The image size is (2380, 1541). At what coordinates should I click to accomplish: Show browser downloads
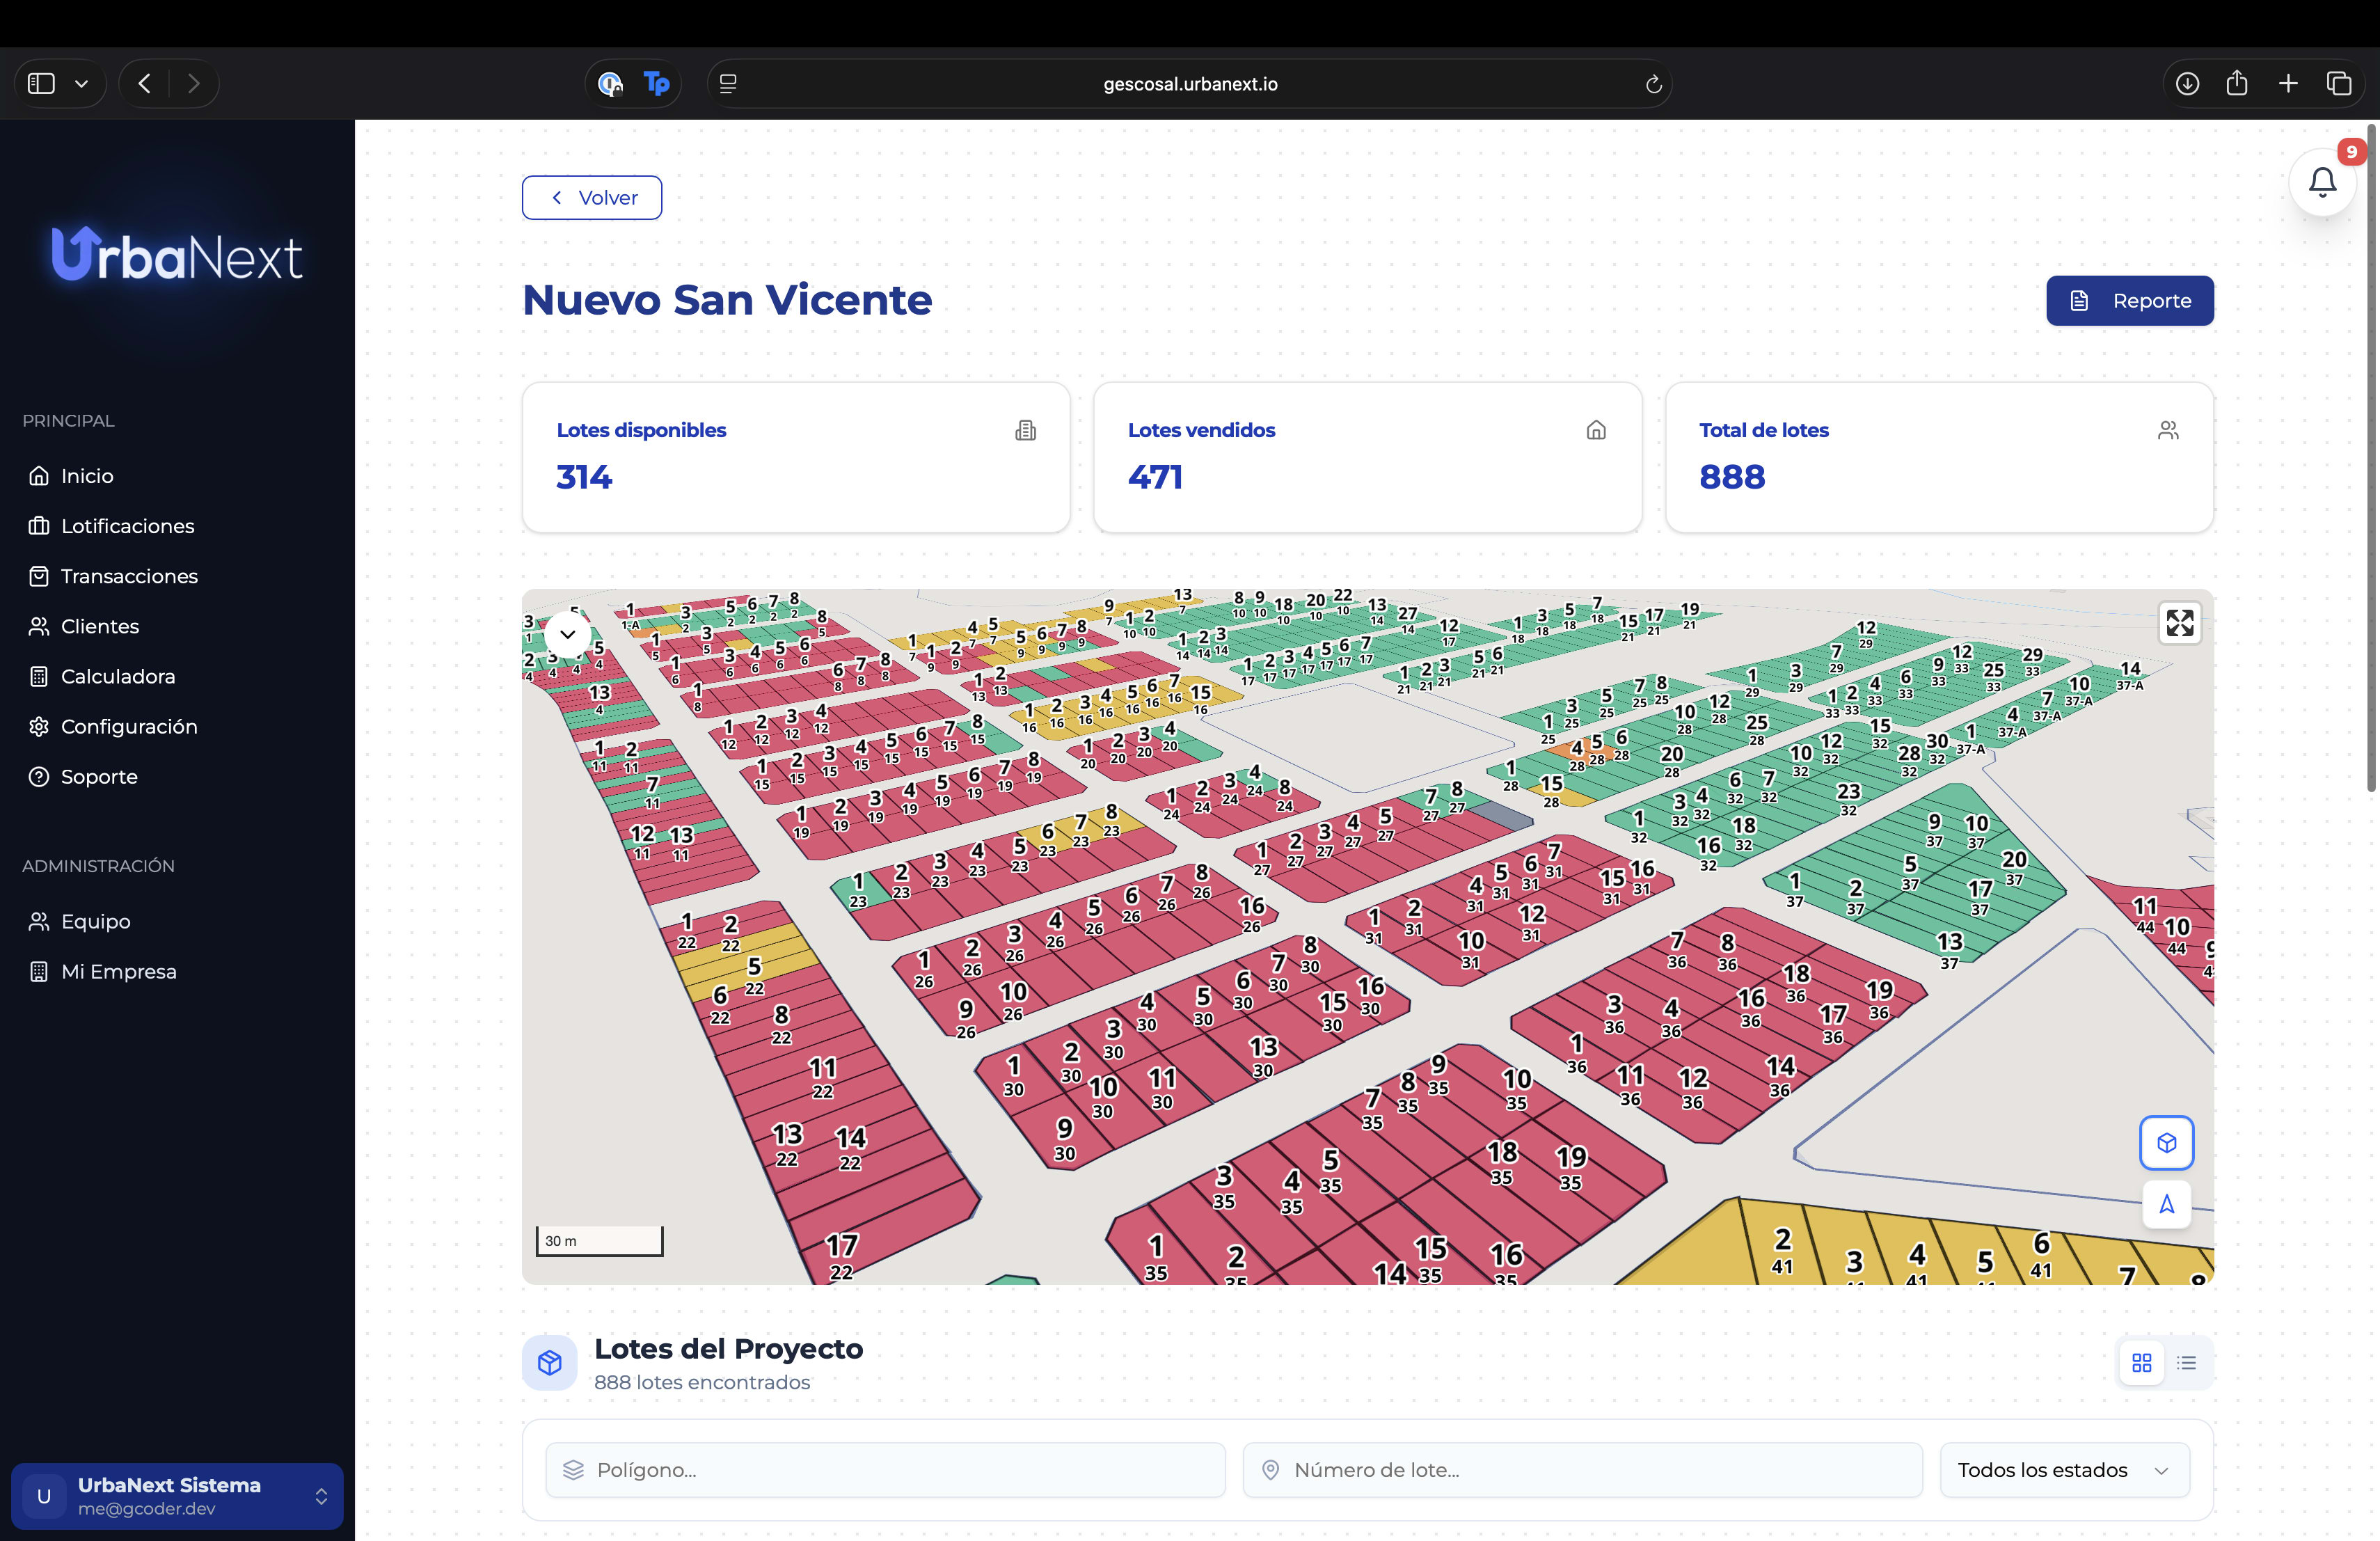[2187, 84]
